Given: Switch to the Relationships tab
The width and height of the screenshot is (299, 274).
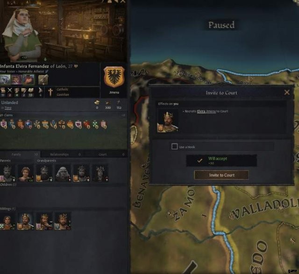Looking at the screenshot, I should click(59, 155).
